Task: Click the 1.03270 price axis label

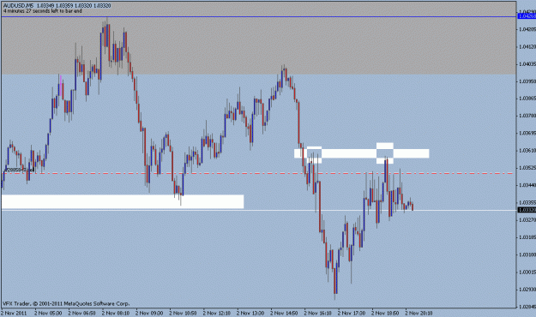Action: pyautogui.click(x=527, y=220)
